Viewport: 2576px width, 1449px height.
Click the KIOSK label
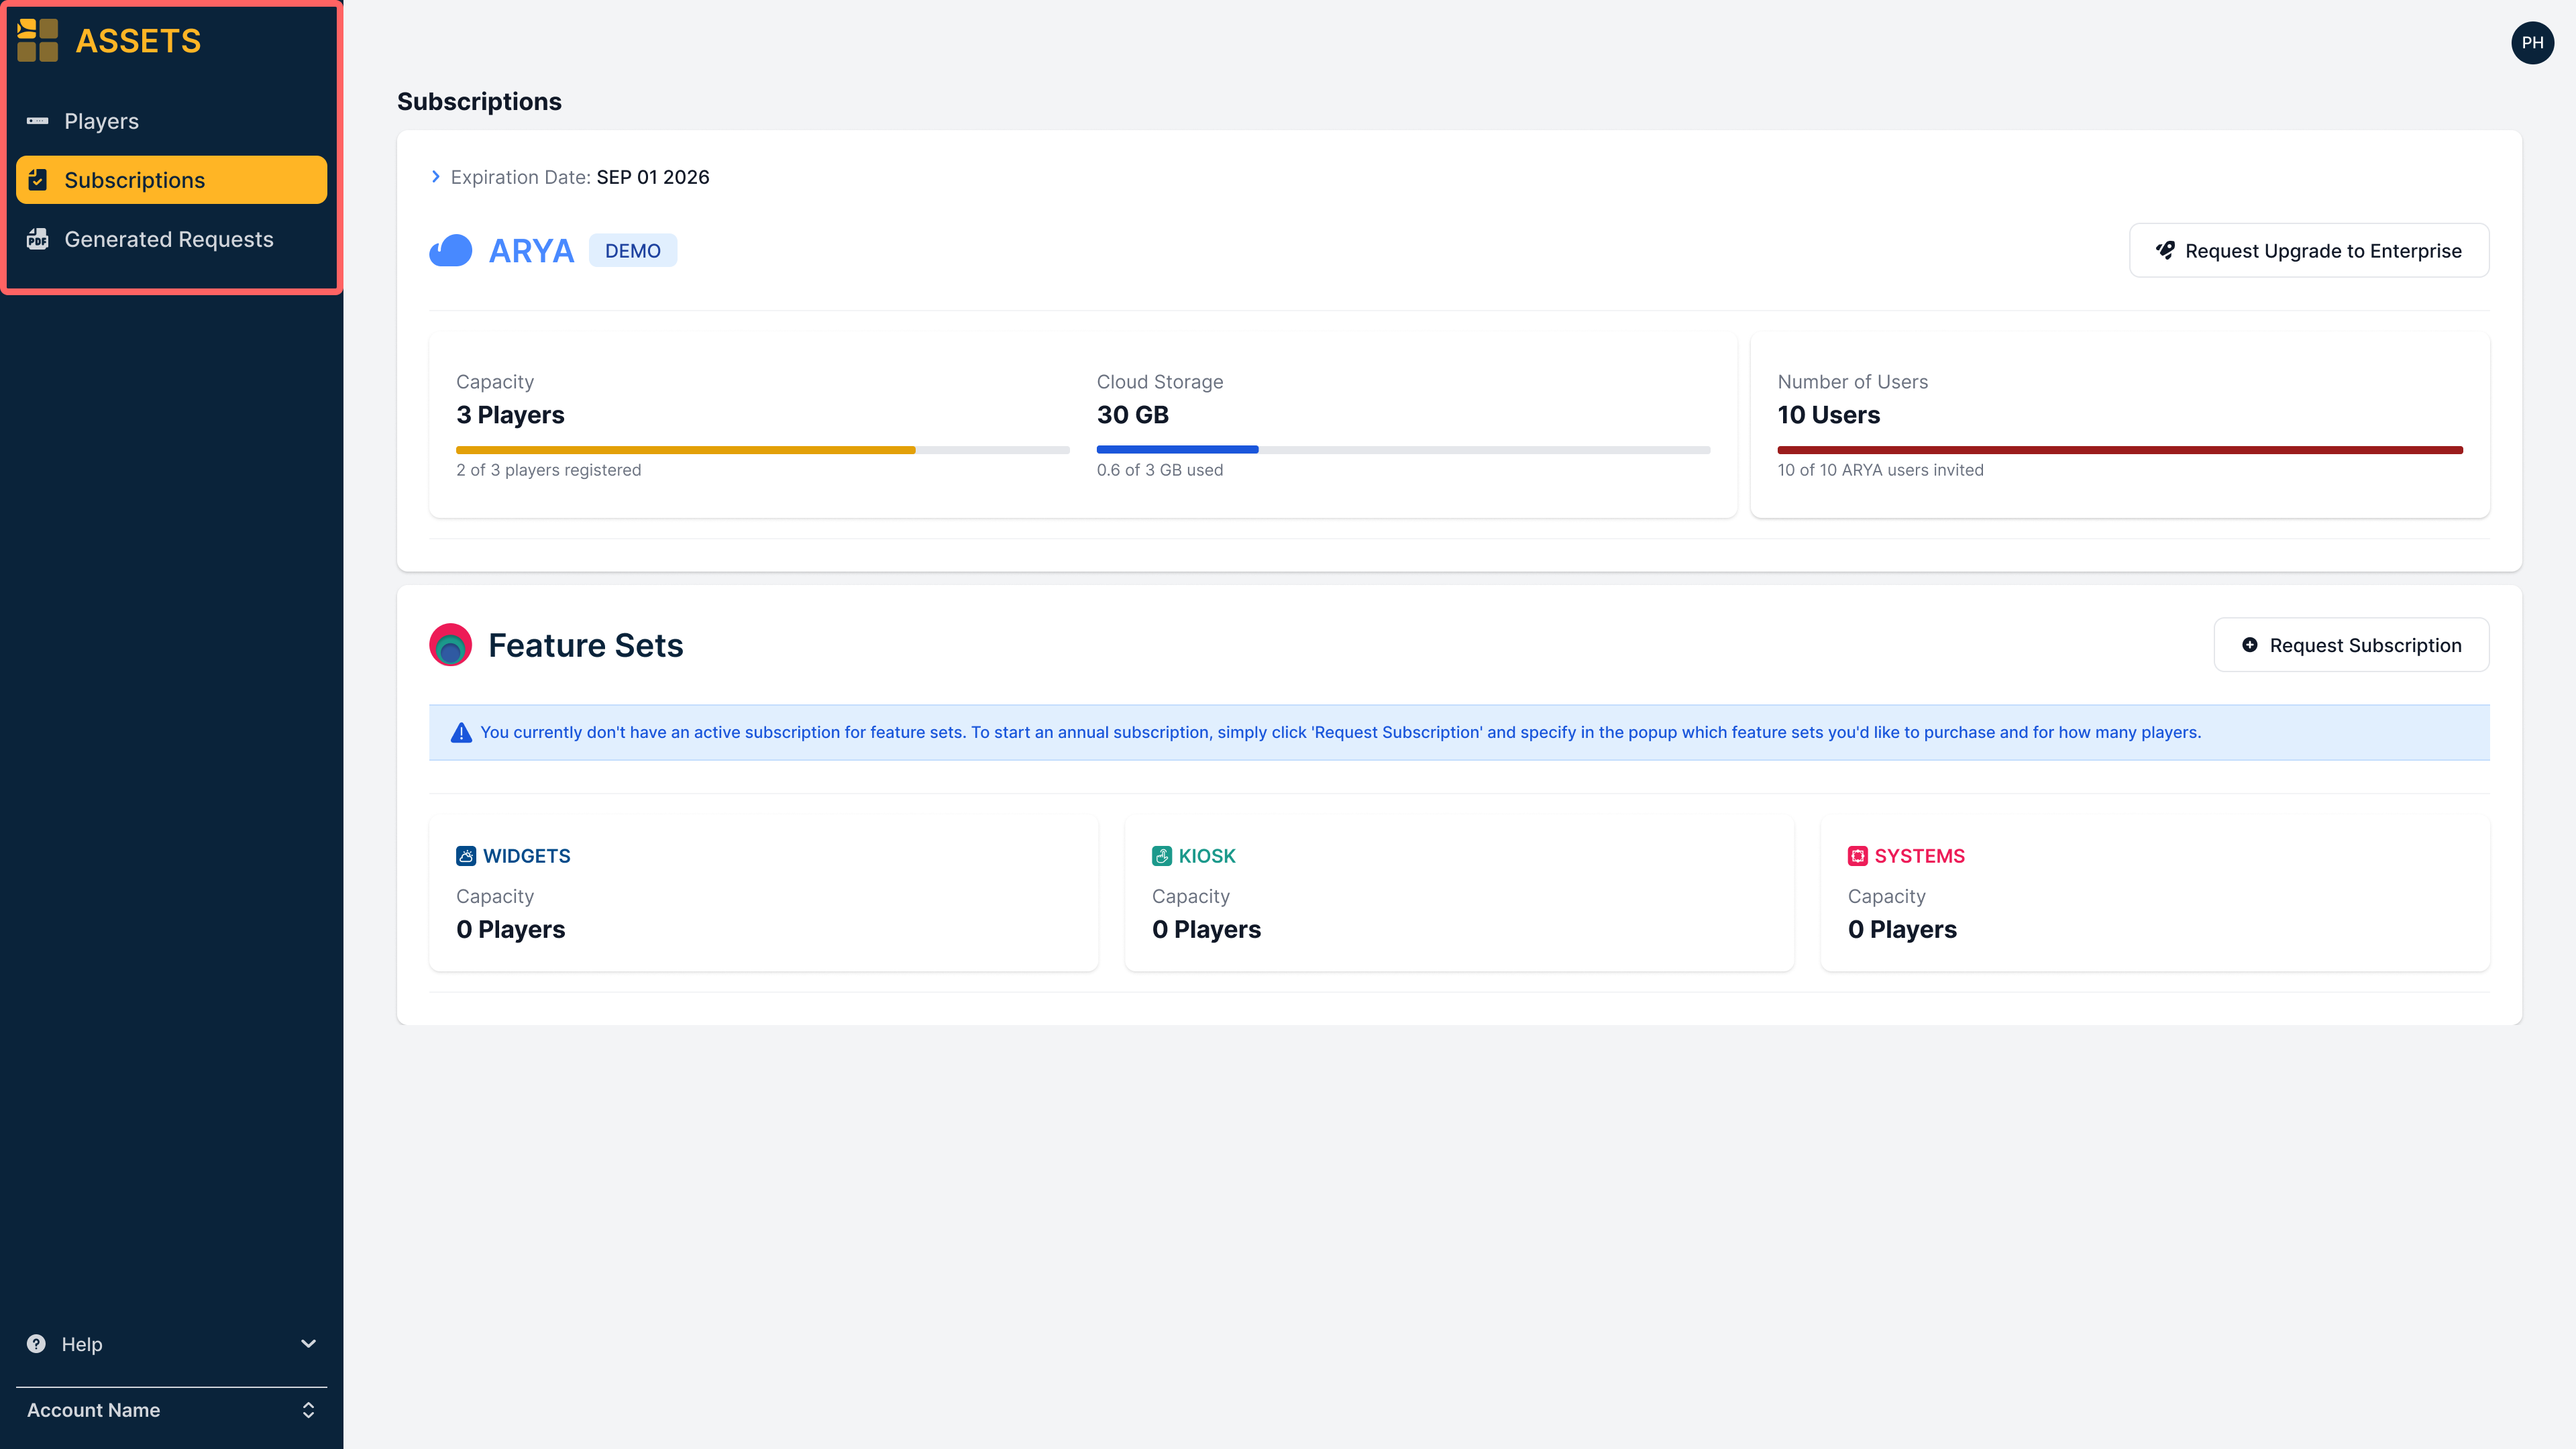point(1207,856)
